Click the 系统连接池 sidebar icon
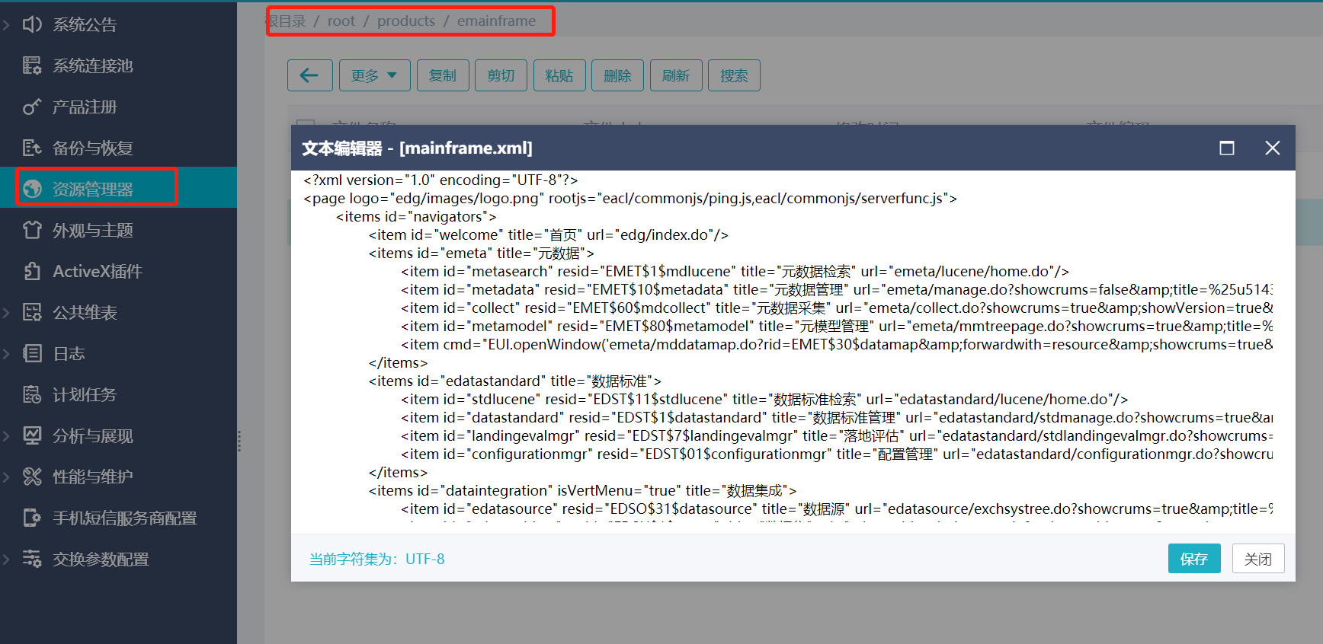The width and height of the screenshot is (1323, 644). pos(32,65)
